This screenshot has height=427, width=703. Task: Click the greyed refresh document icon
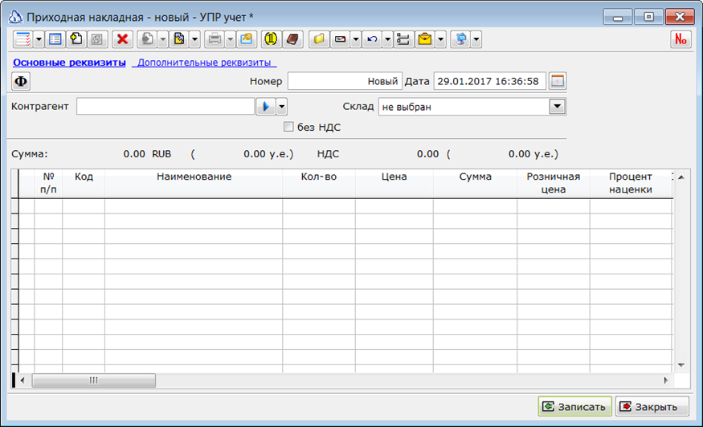tap(97, 39)
